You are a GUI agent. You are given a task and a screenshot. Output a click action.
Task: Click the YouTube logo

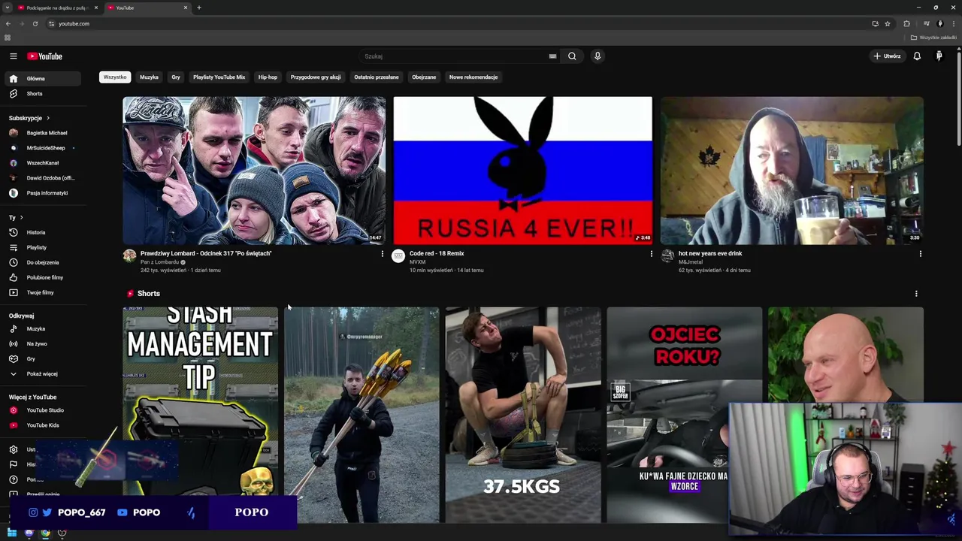[45, 56]
